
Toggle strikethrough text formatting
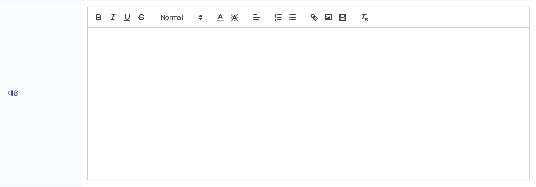click(x=141, y=17)
